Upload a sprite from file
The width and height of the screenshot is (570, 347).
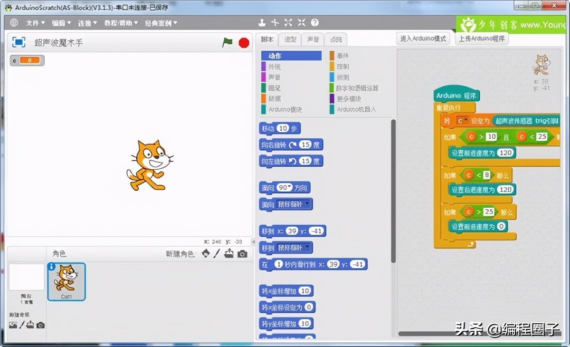click(229, 253)
